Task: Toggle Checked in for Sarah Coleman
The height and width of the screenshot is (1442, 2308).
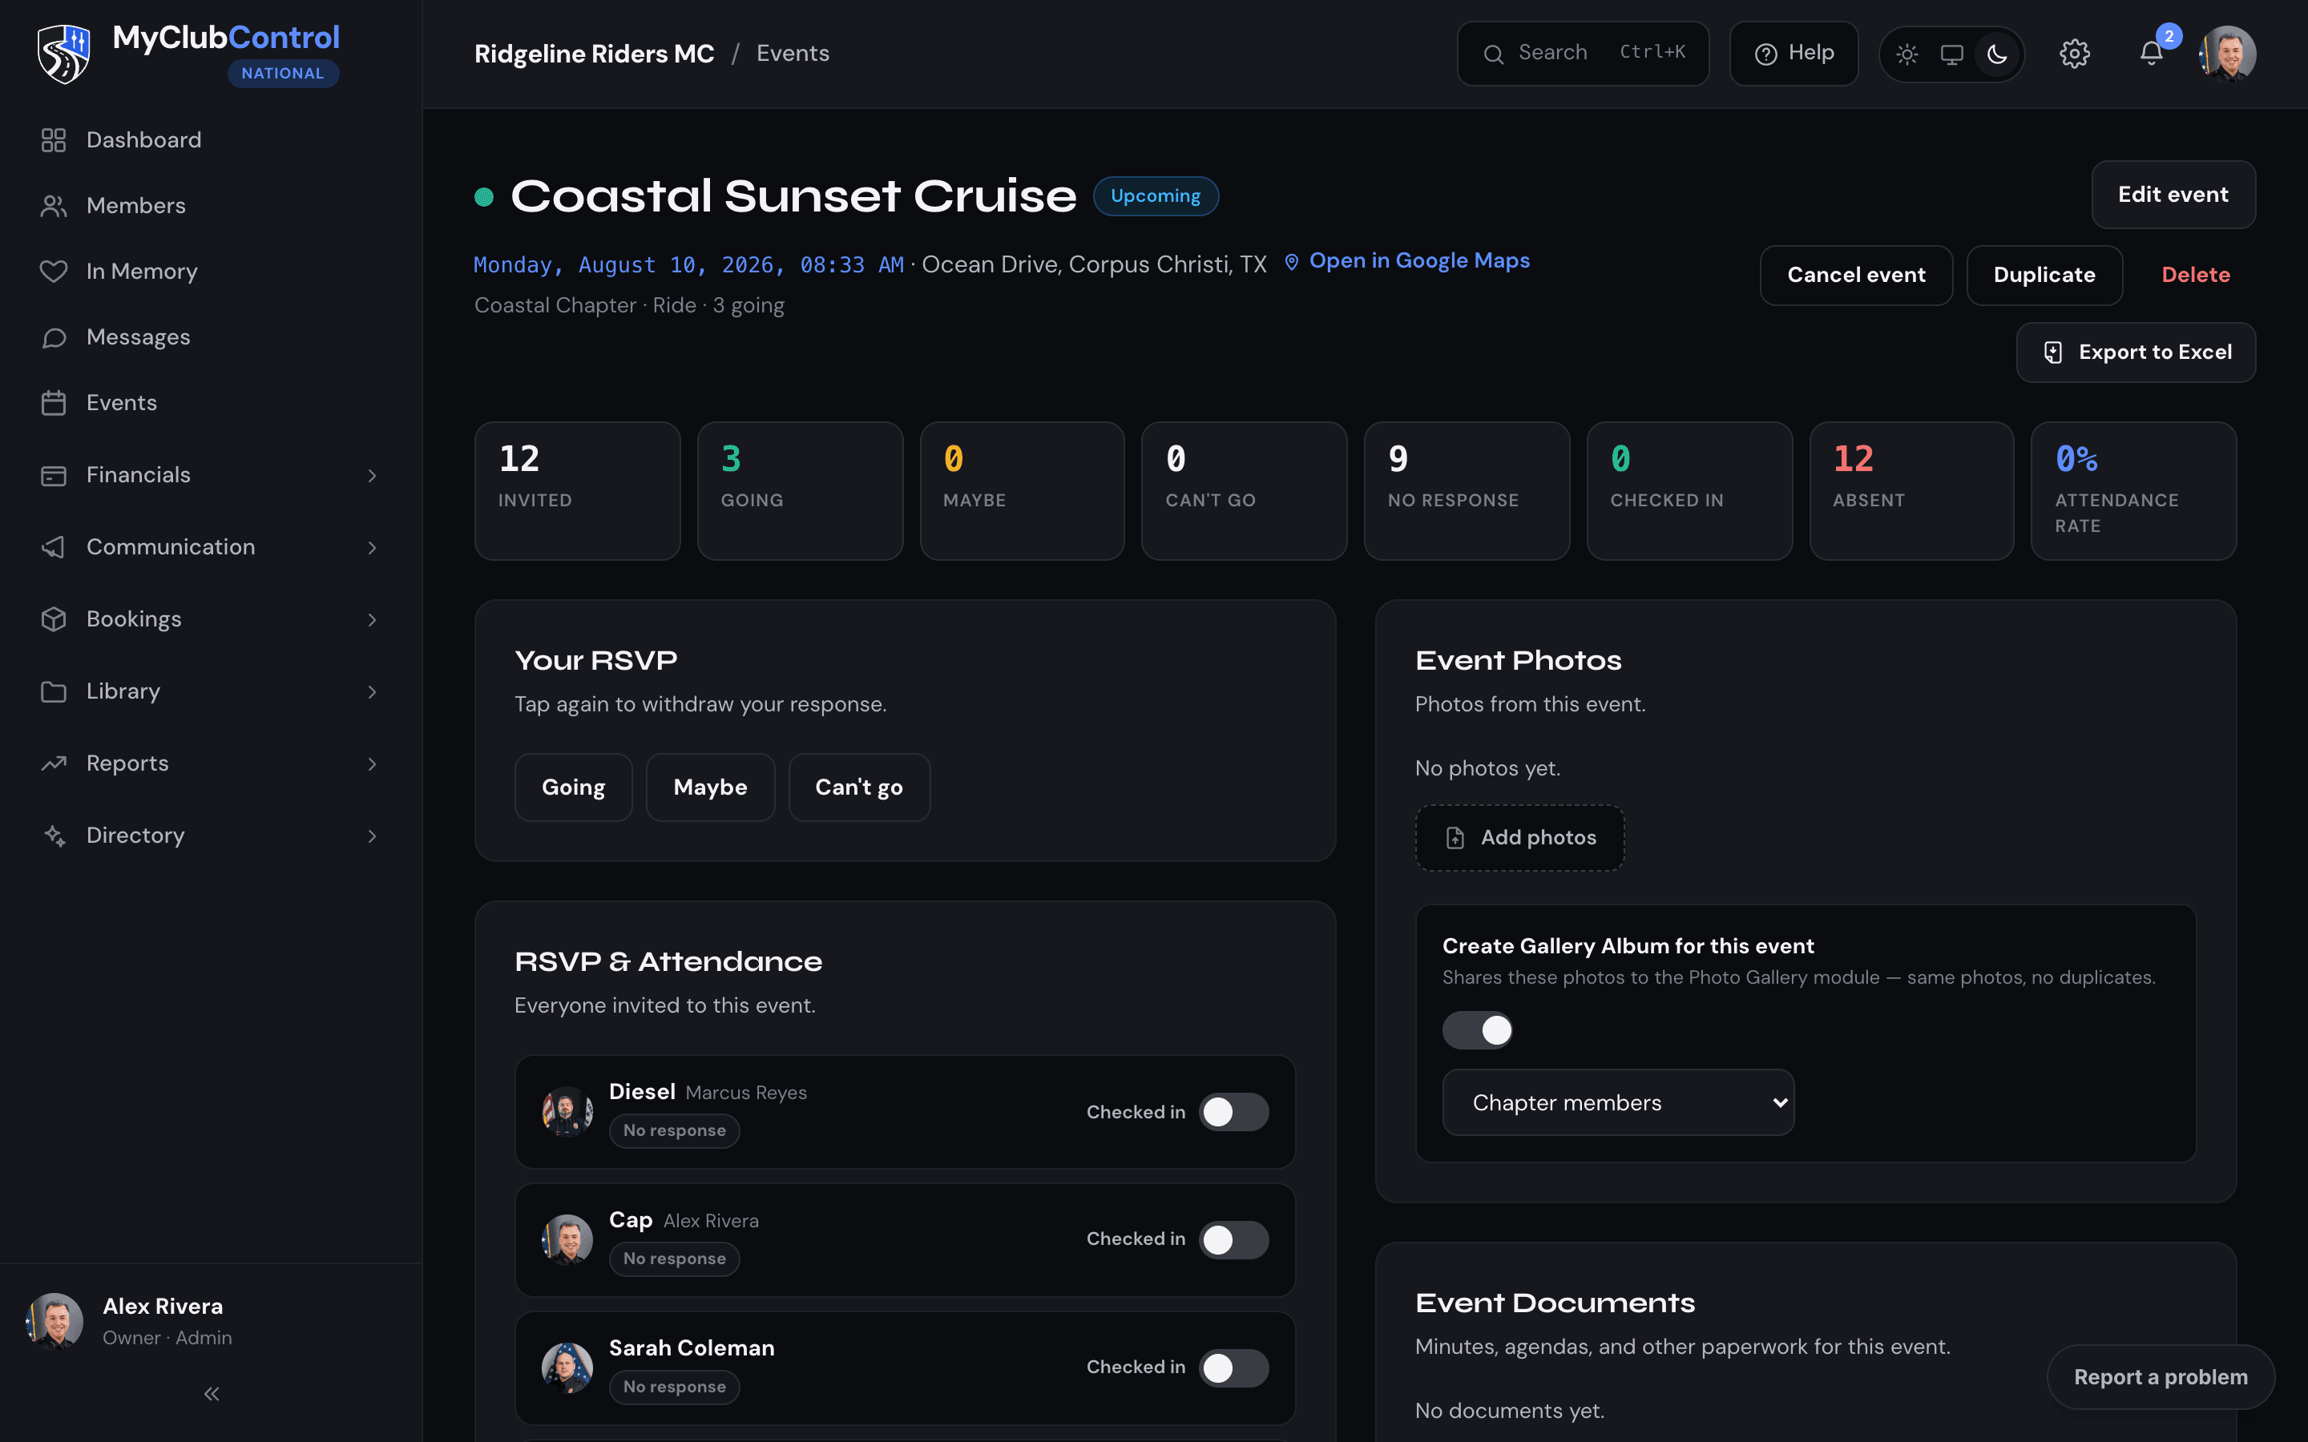Action: [1233, 1367]
